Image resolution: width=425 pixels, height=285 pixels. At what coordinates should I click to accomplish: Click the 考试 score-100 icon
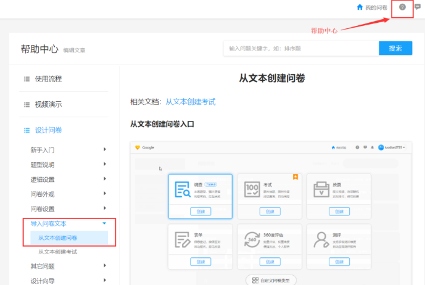[x=252, y=189]
